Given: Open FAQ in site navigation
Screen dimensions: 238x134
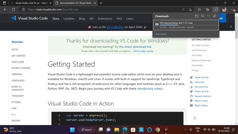Looking at the screenshot, I should (119, 19).
